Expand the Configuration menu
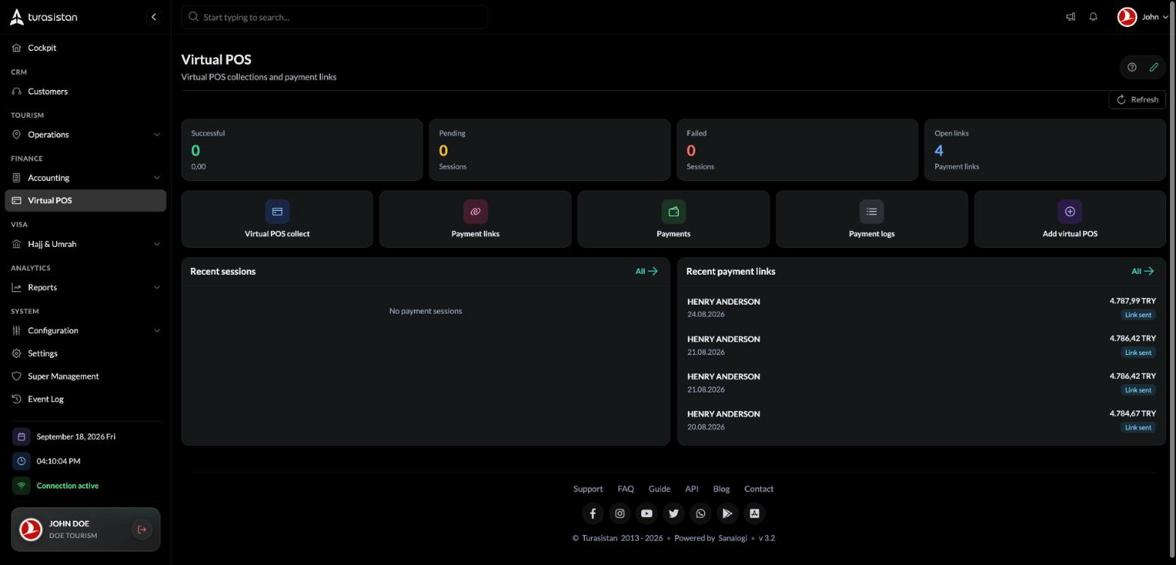This screenshot has width=1176, height=565. pos(85,331)
